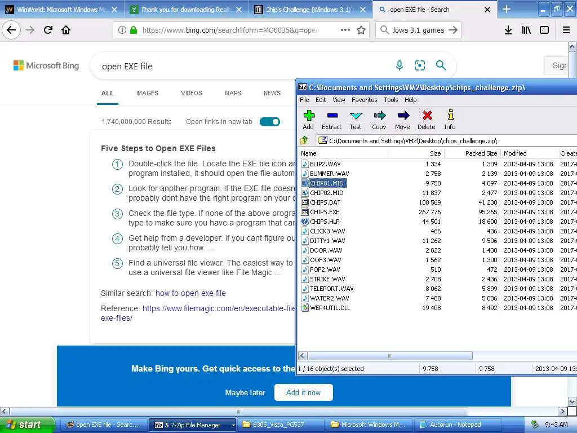Select BLIP2.WAV in file list

pyautogui.click(x=325, y=164)
